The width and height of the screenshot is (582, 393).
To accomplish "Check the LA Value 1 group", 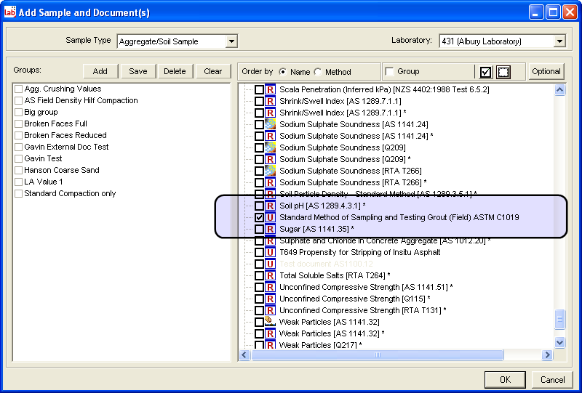I will pyautogui.click(x=19, y=182).
